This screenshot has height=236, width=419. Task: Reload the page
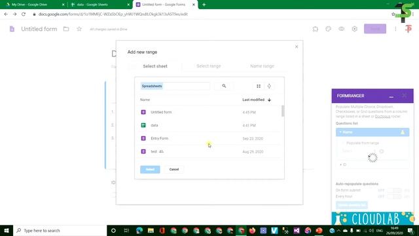[x=24, y=14]
